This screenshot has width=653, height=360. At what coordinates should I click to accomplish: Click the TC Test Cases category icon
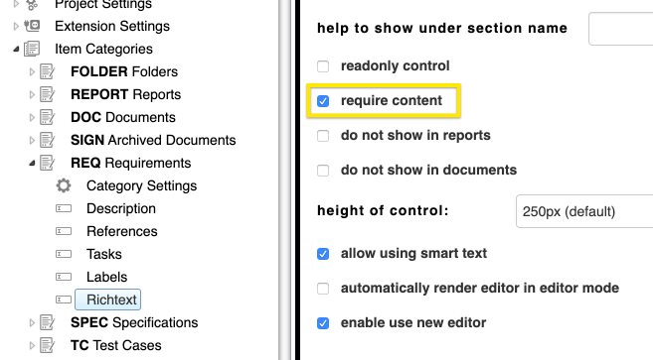pyautogui.click(x=48, y=345)
